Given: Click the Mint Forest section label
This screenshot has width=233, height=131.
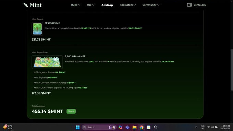Looking at the screenshot, I should click(37, 19).
